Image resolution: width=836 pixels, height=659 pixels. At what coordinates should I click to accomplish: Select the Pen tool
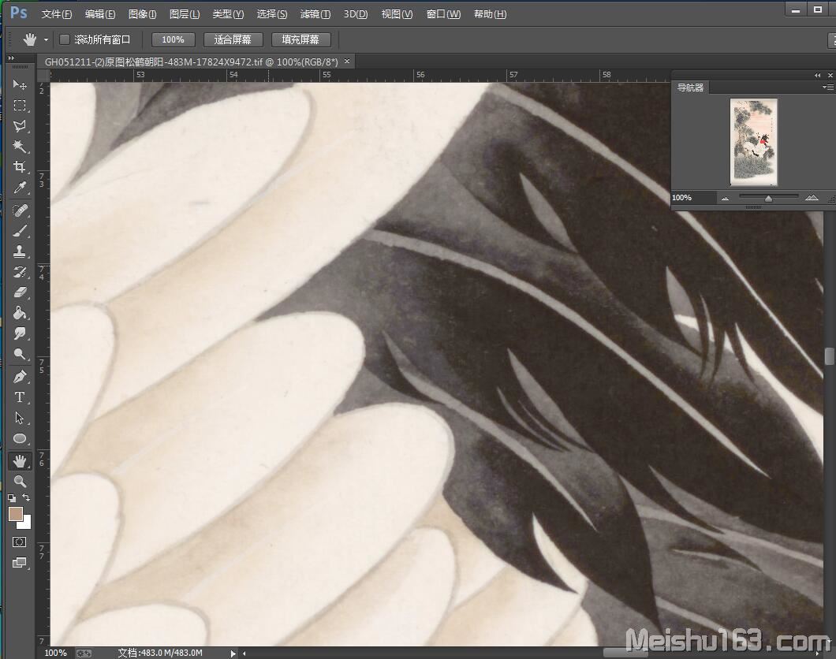pyautogui.click(x=20, y=377)
